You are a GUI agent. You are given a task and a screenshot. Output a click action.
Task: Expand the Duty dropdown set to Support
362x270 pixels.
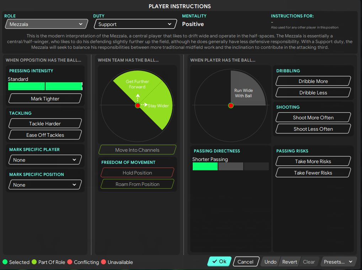135,24
